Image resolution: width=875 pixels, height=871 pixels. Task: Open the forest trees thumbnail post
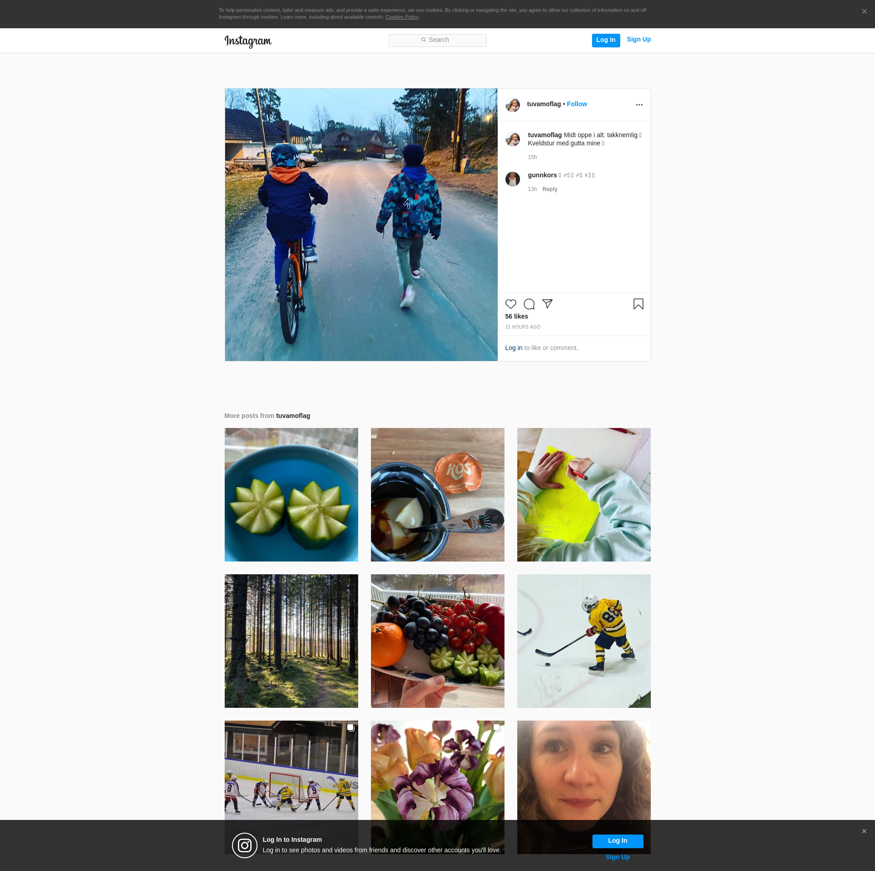[x=291, y=641]
